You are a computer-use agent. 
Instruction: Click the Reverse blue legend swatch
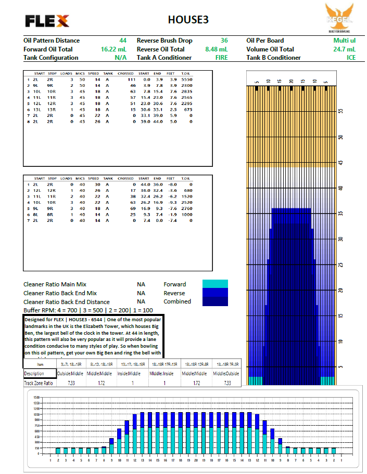pos(215,292)
